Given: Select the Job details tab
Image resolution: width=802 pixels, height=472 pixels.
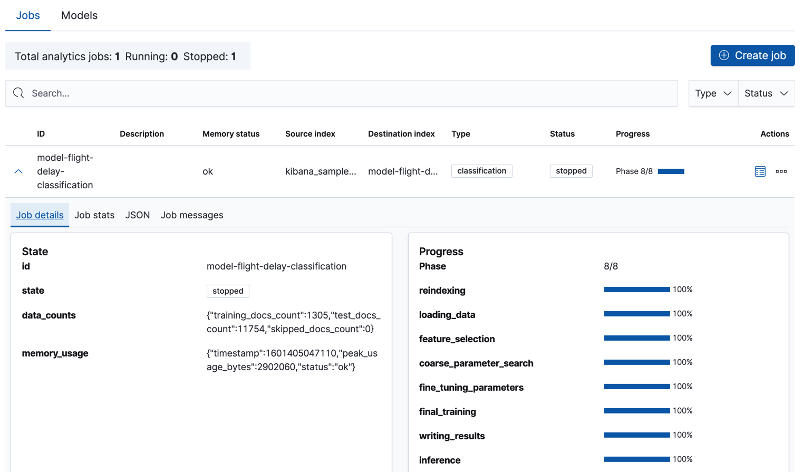Looking at the screenshot, I should click(x=40, y=215).
